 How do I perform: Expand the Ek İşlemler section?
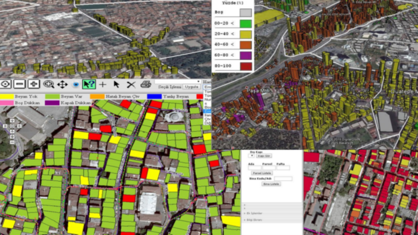click(272, 213)
